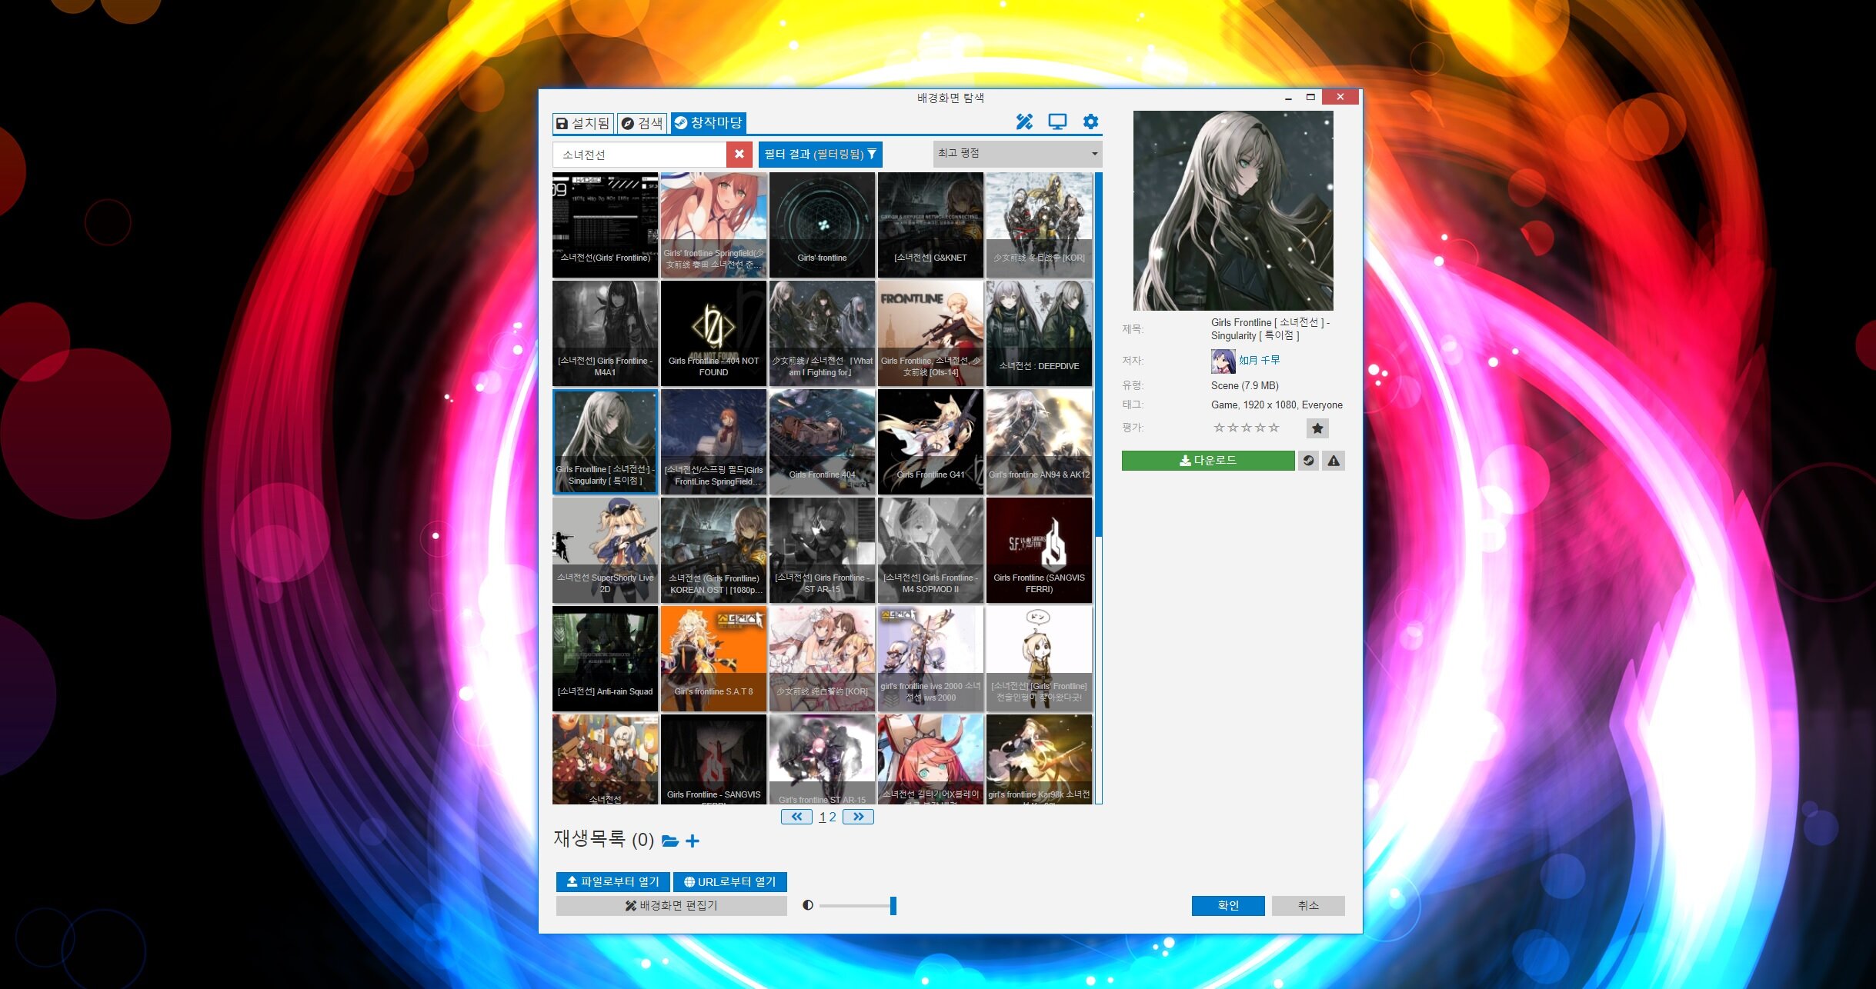Cancel with the 취소 button

tap(1308, 906)
